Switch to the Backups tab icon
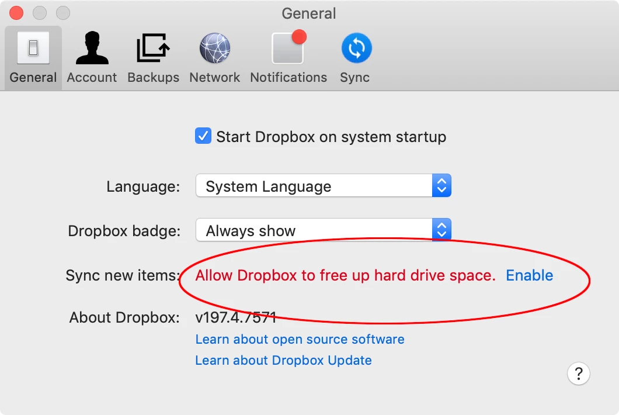The width and height of the screenshot is (619, 415). pyautogui.click(x=153, y=48)
